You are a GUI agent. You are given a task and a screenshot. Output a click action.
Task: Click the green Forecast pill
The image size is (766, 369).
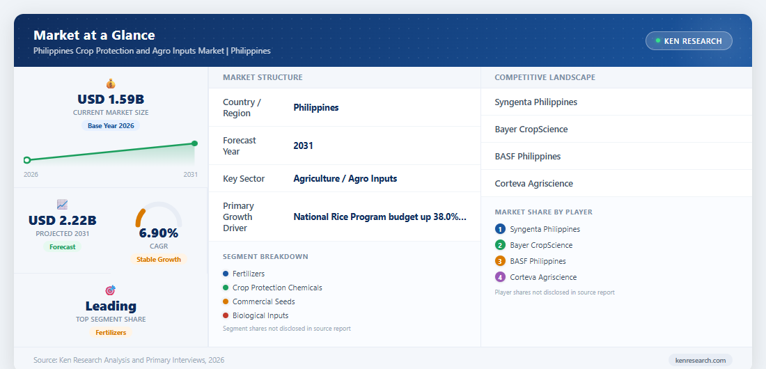(x=63, y=247)
